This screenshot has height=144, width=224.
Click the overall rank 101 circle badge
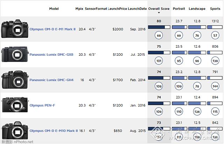(159, 61)
